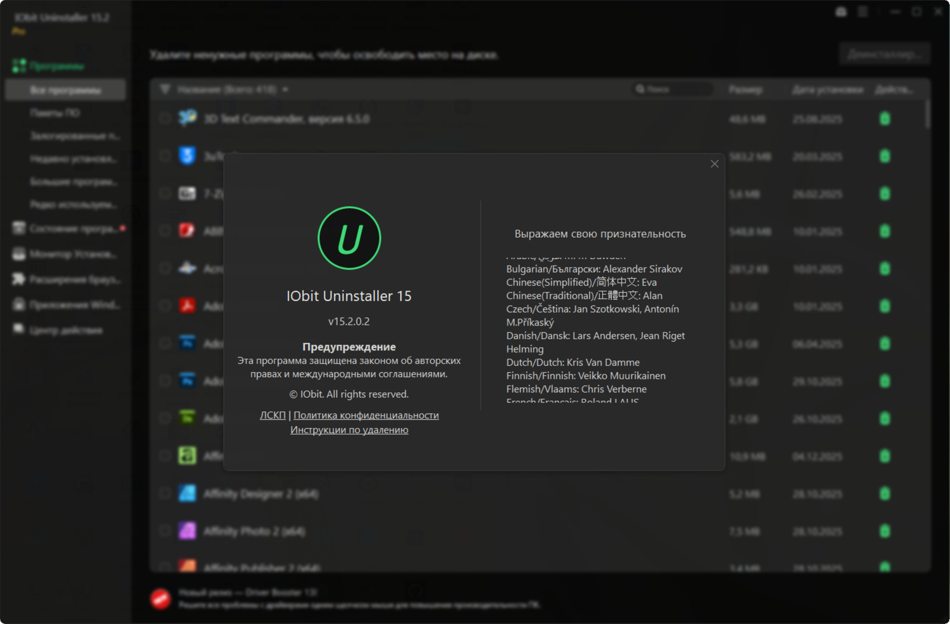Open the Политика конфиденциальности link
Viewport: 950px width, 624px height.
click(366, 415)
